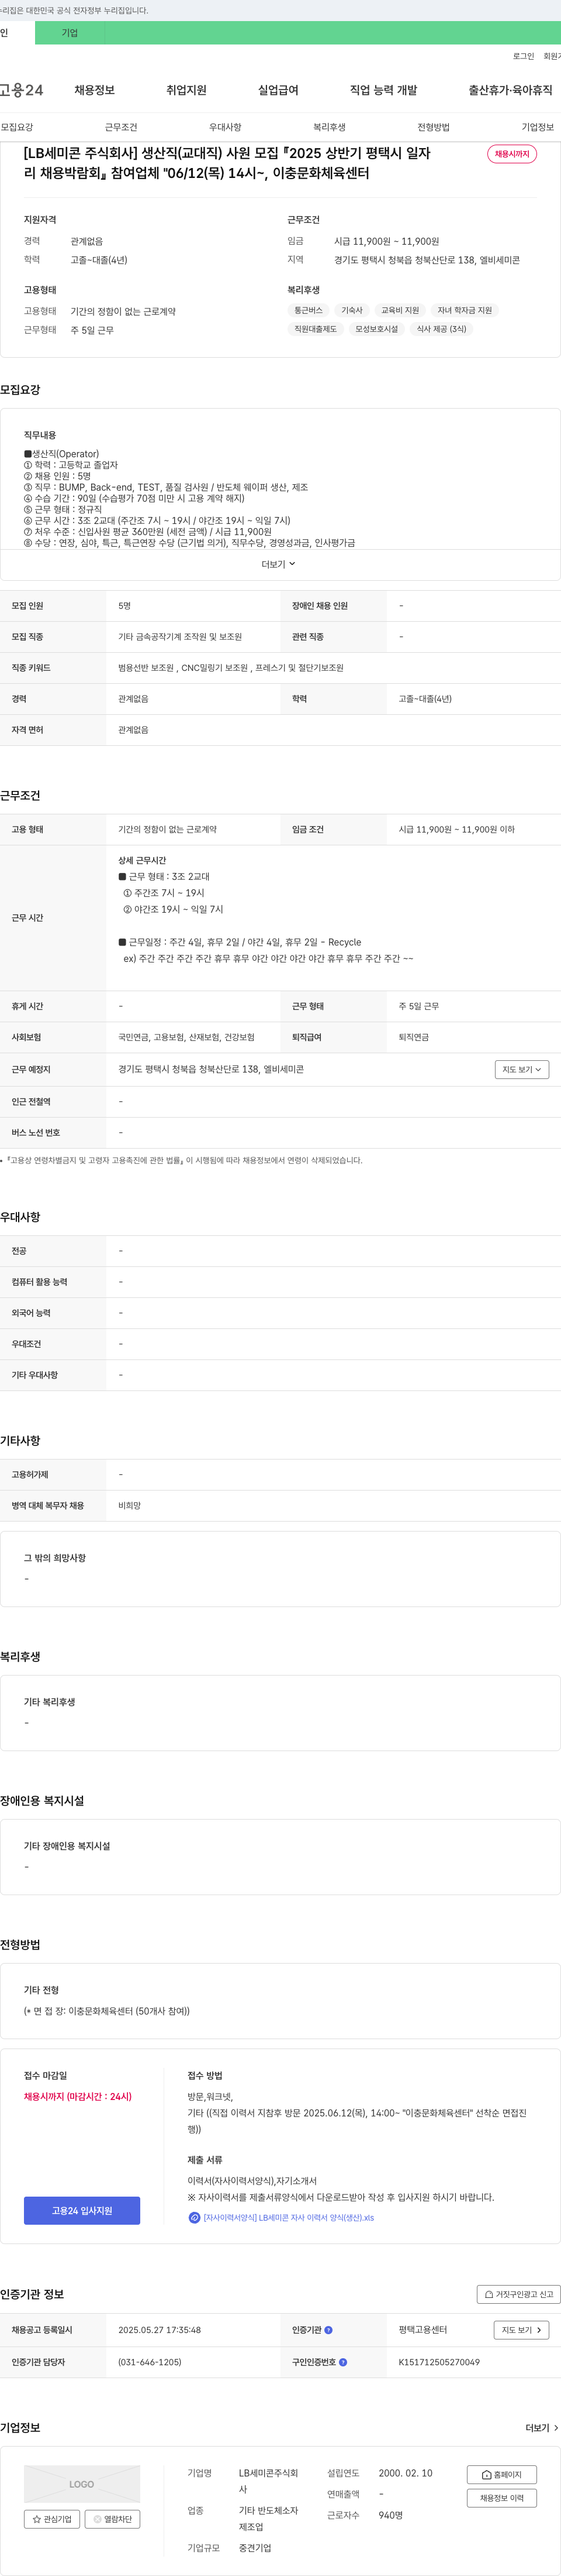Open 지도 보기 dropdown for 근무 예정지

pyautogui.click(x=521, y=1069)
